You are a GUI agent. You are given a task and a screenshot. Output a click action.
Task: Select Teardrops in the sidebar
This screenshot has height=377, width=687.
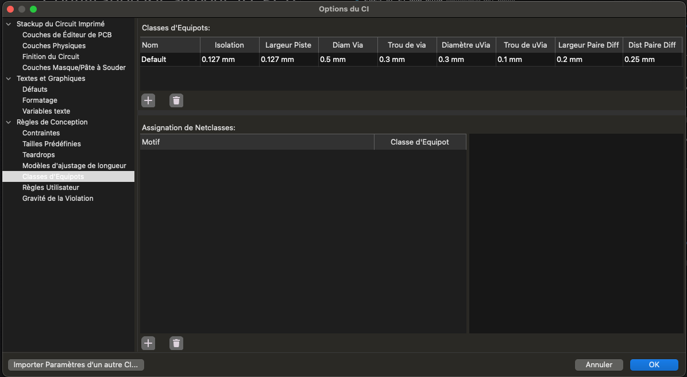(38, 154)
